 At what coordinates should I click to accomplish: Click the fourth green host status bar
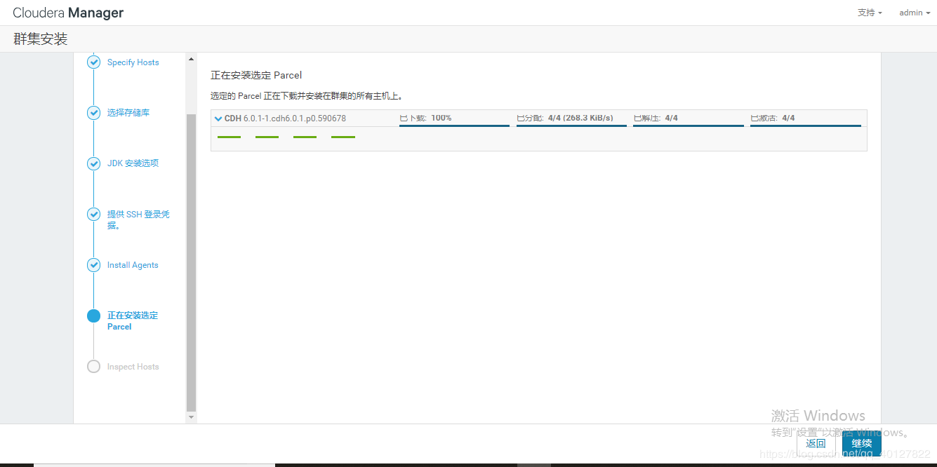pyautogui.click(x=343, y=137)
